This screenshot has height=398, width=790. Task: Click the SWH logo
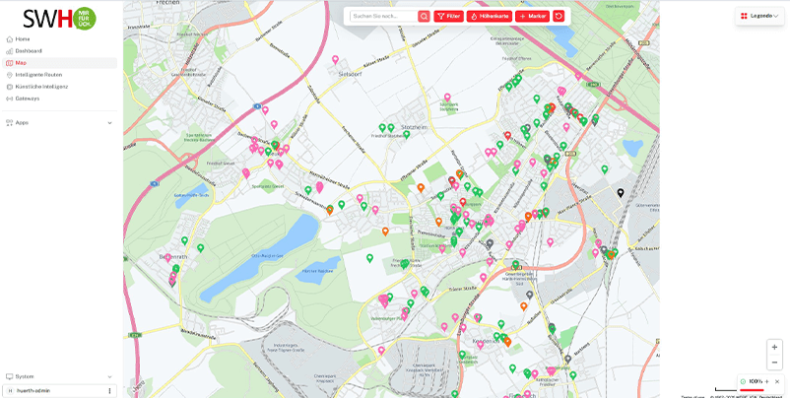click(59, 18)
